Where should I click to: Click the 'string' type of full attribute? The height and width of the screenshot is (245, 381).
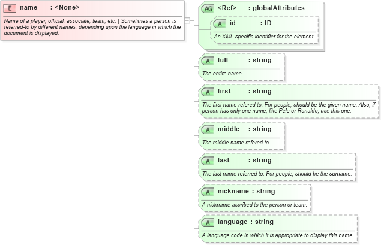[262, 60]
